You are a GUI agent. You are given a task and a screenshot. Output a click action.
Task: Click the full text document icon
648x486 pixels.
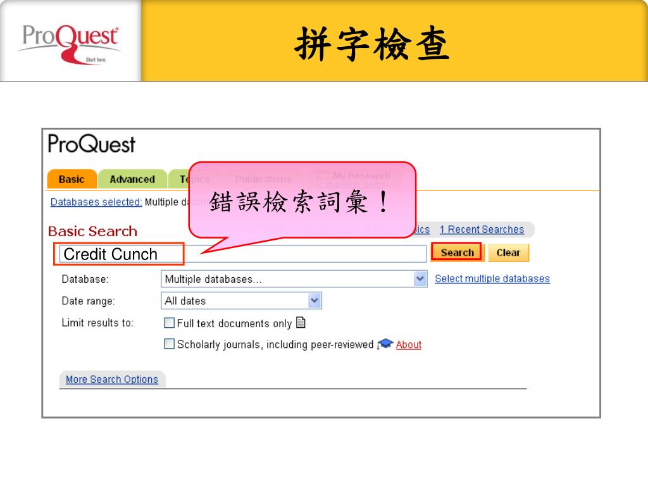click(x=301, y=322)
